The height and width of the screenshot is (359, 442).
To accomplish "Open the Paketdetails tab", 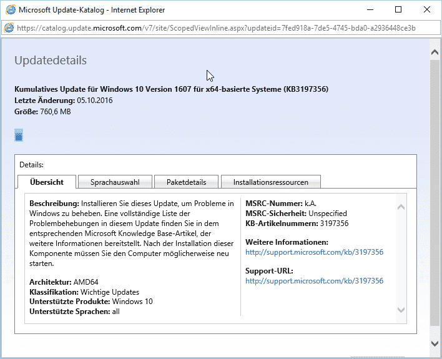I will click(x=186, y=182).
